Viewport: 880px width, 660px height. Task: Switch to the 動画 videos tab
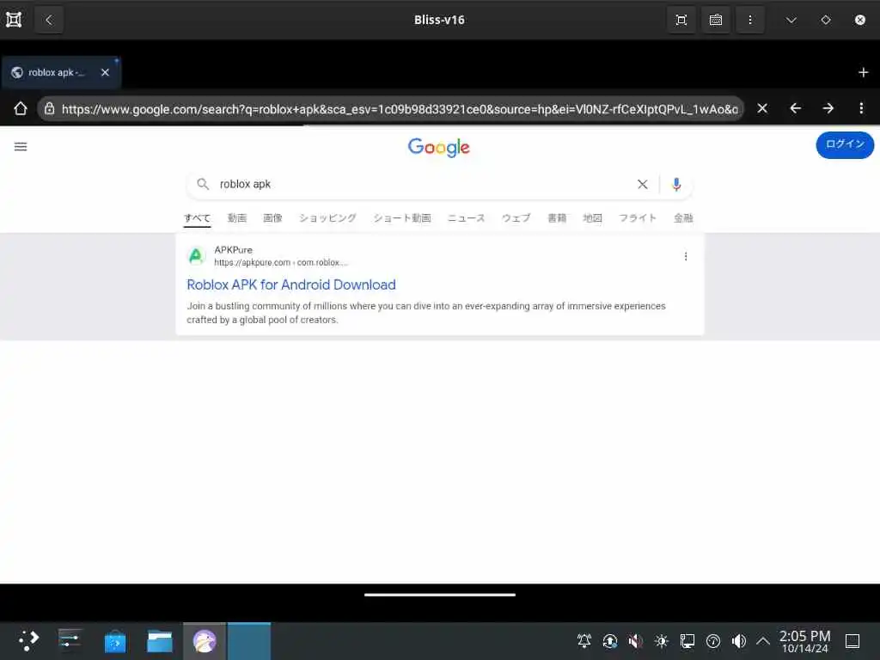pos(237,217)
